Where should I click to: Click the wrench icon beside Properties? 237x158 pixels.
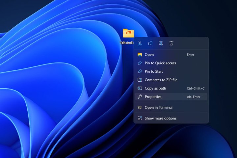point(140,97)
